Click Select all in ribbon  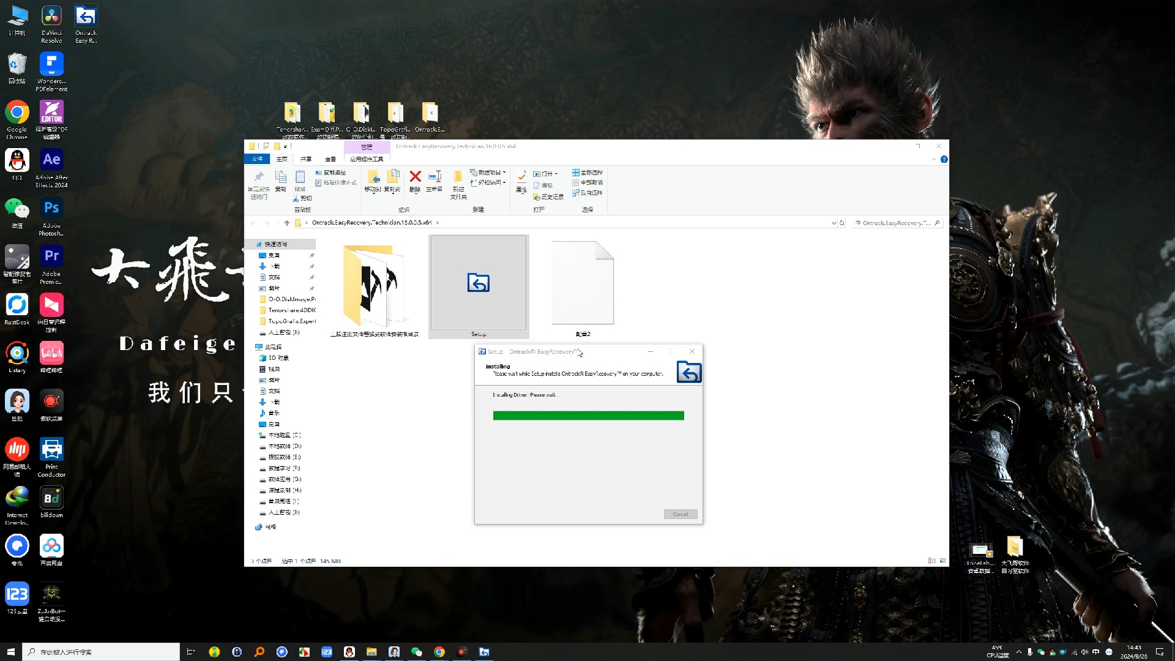[587, 173]
